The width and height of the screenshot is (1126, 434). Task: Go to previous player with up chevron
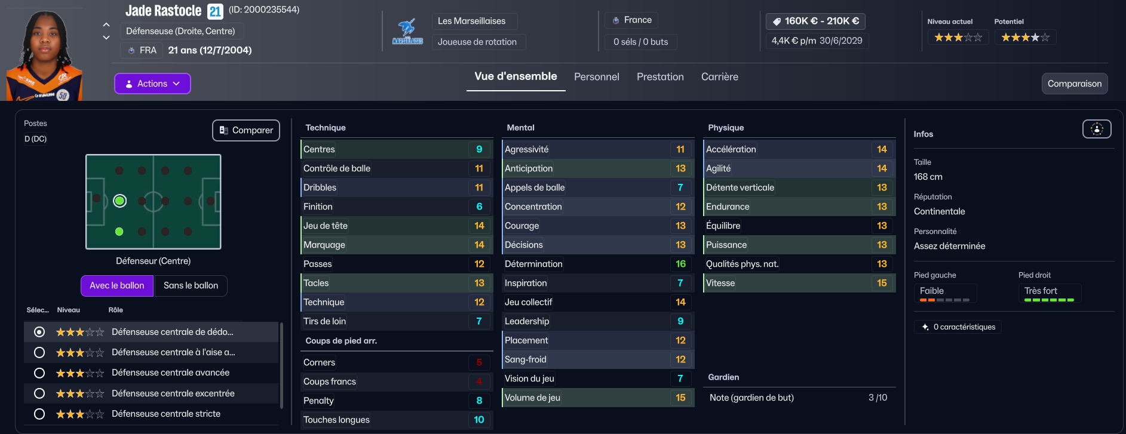106,24
